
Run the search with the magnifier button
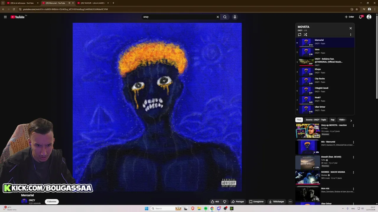(x=225, y=17)
